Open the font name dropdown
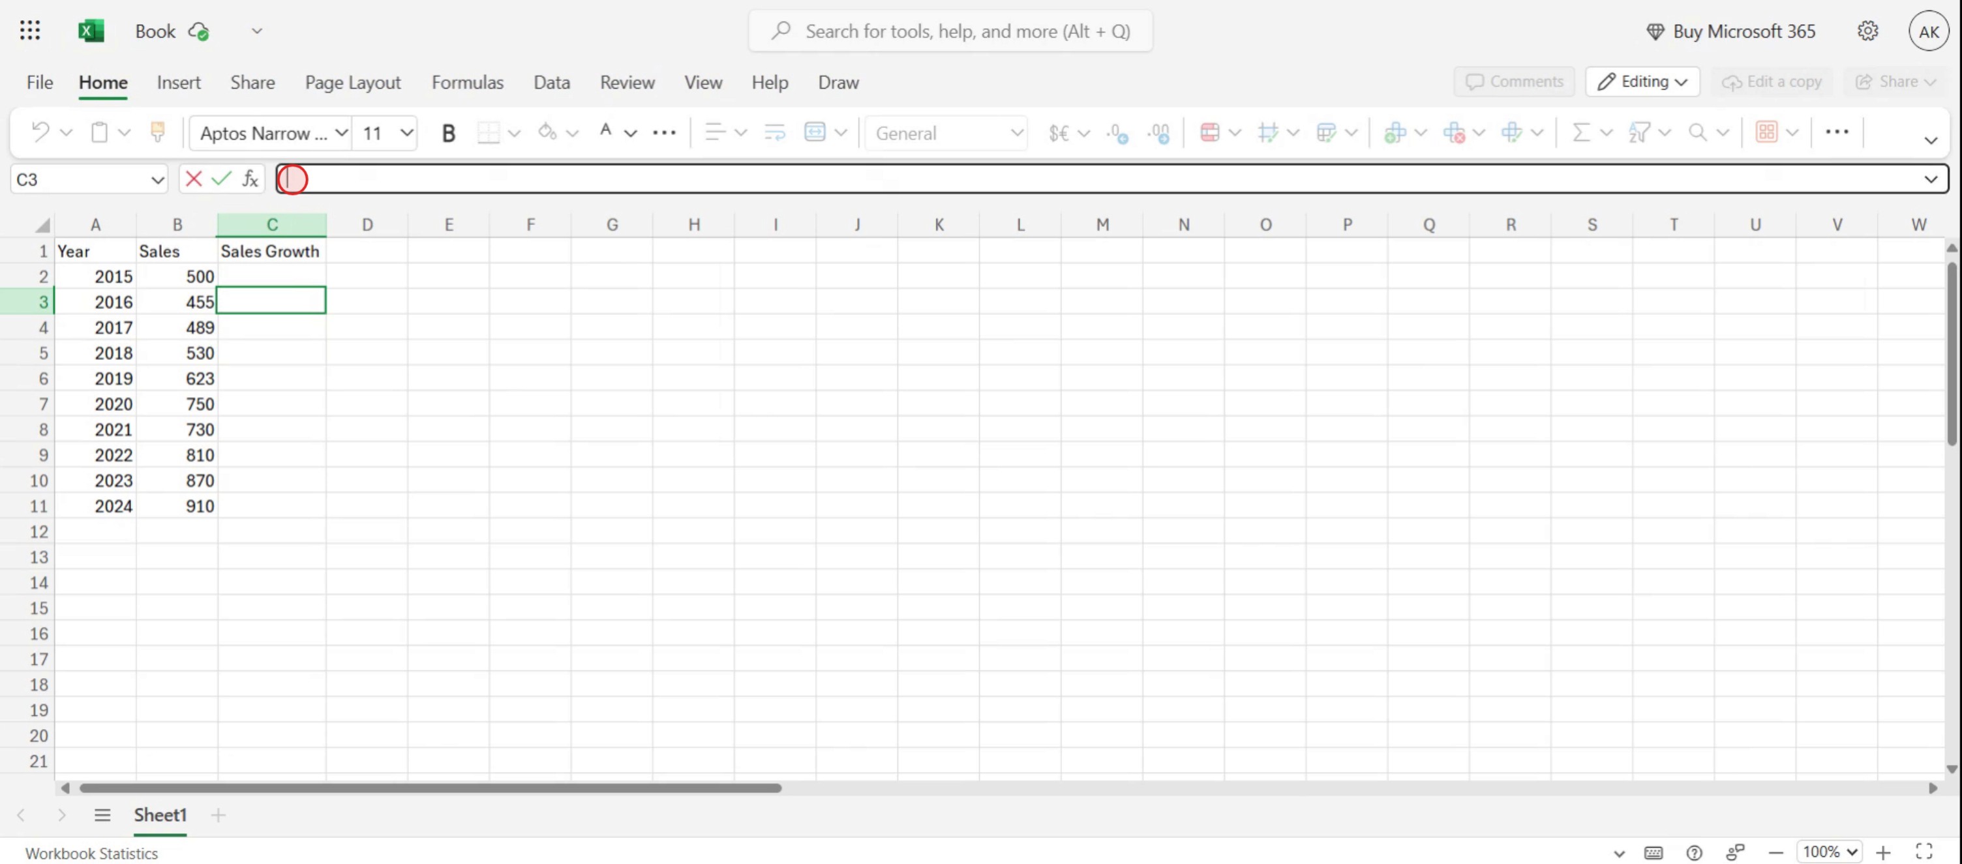Image resolution: width=1962 pixels, height=864 pixels. click(342, 133)
